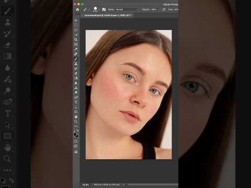Image resolution: width=251 pixels, height=188 pixels.
Task: Select the Path Selection tool
Action: [x=76, y=107]
